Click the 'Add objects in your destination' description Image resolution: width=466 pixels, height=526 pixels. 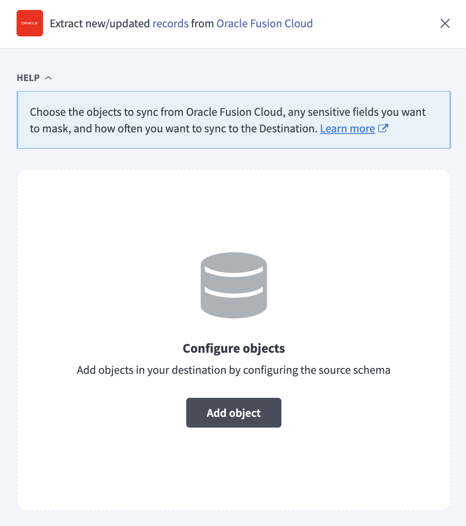click(234, 370)
